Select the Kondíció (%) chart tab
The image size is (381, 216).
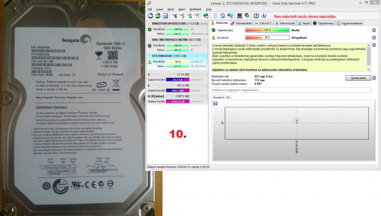[221, 97]
